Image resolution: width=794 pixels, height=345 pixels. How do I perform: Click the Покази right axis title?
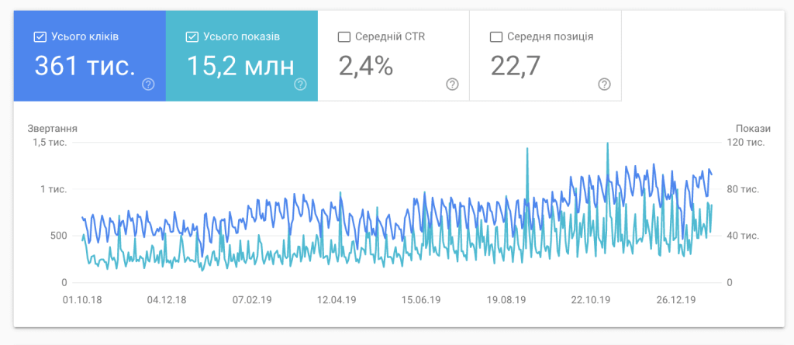click(754, 128)
